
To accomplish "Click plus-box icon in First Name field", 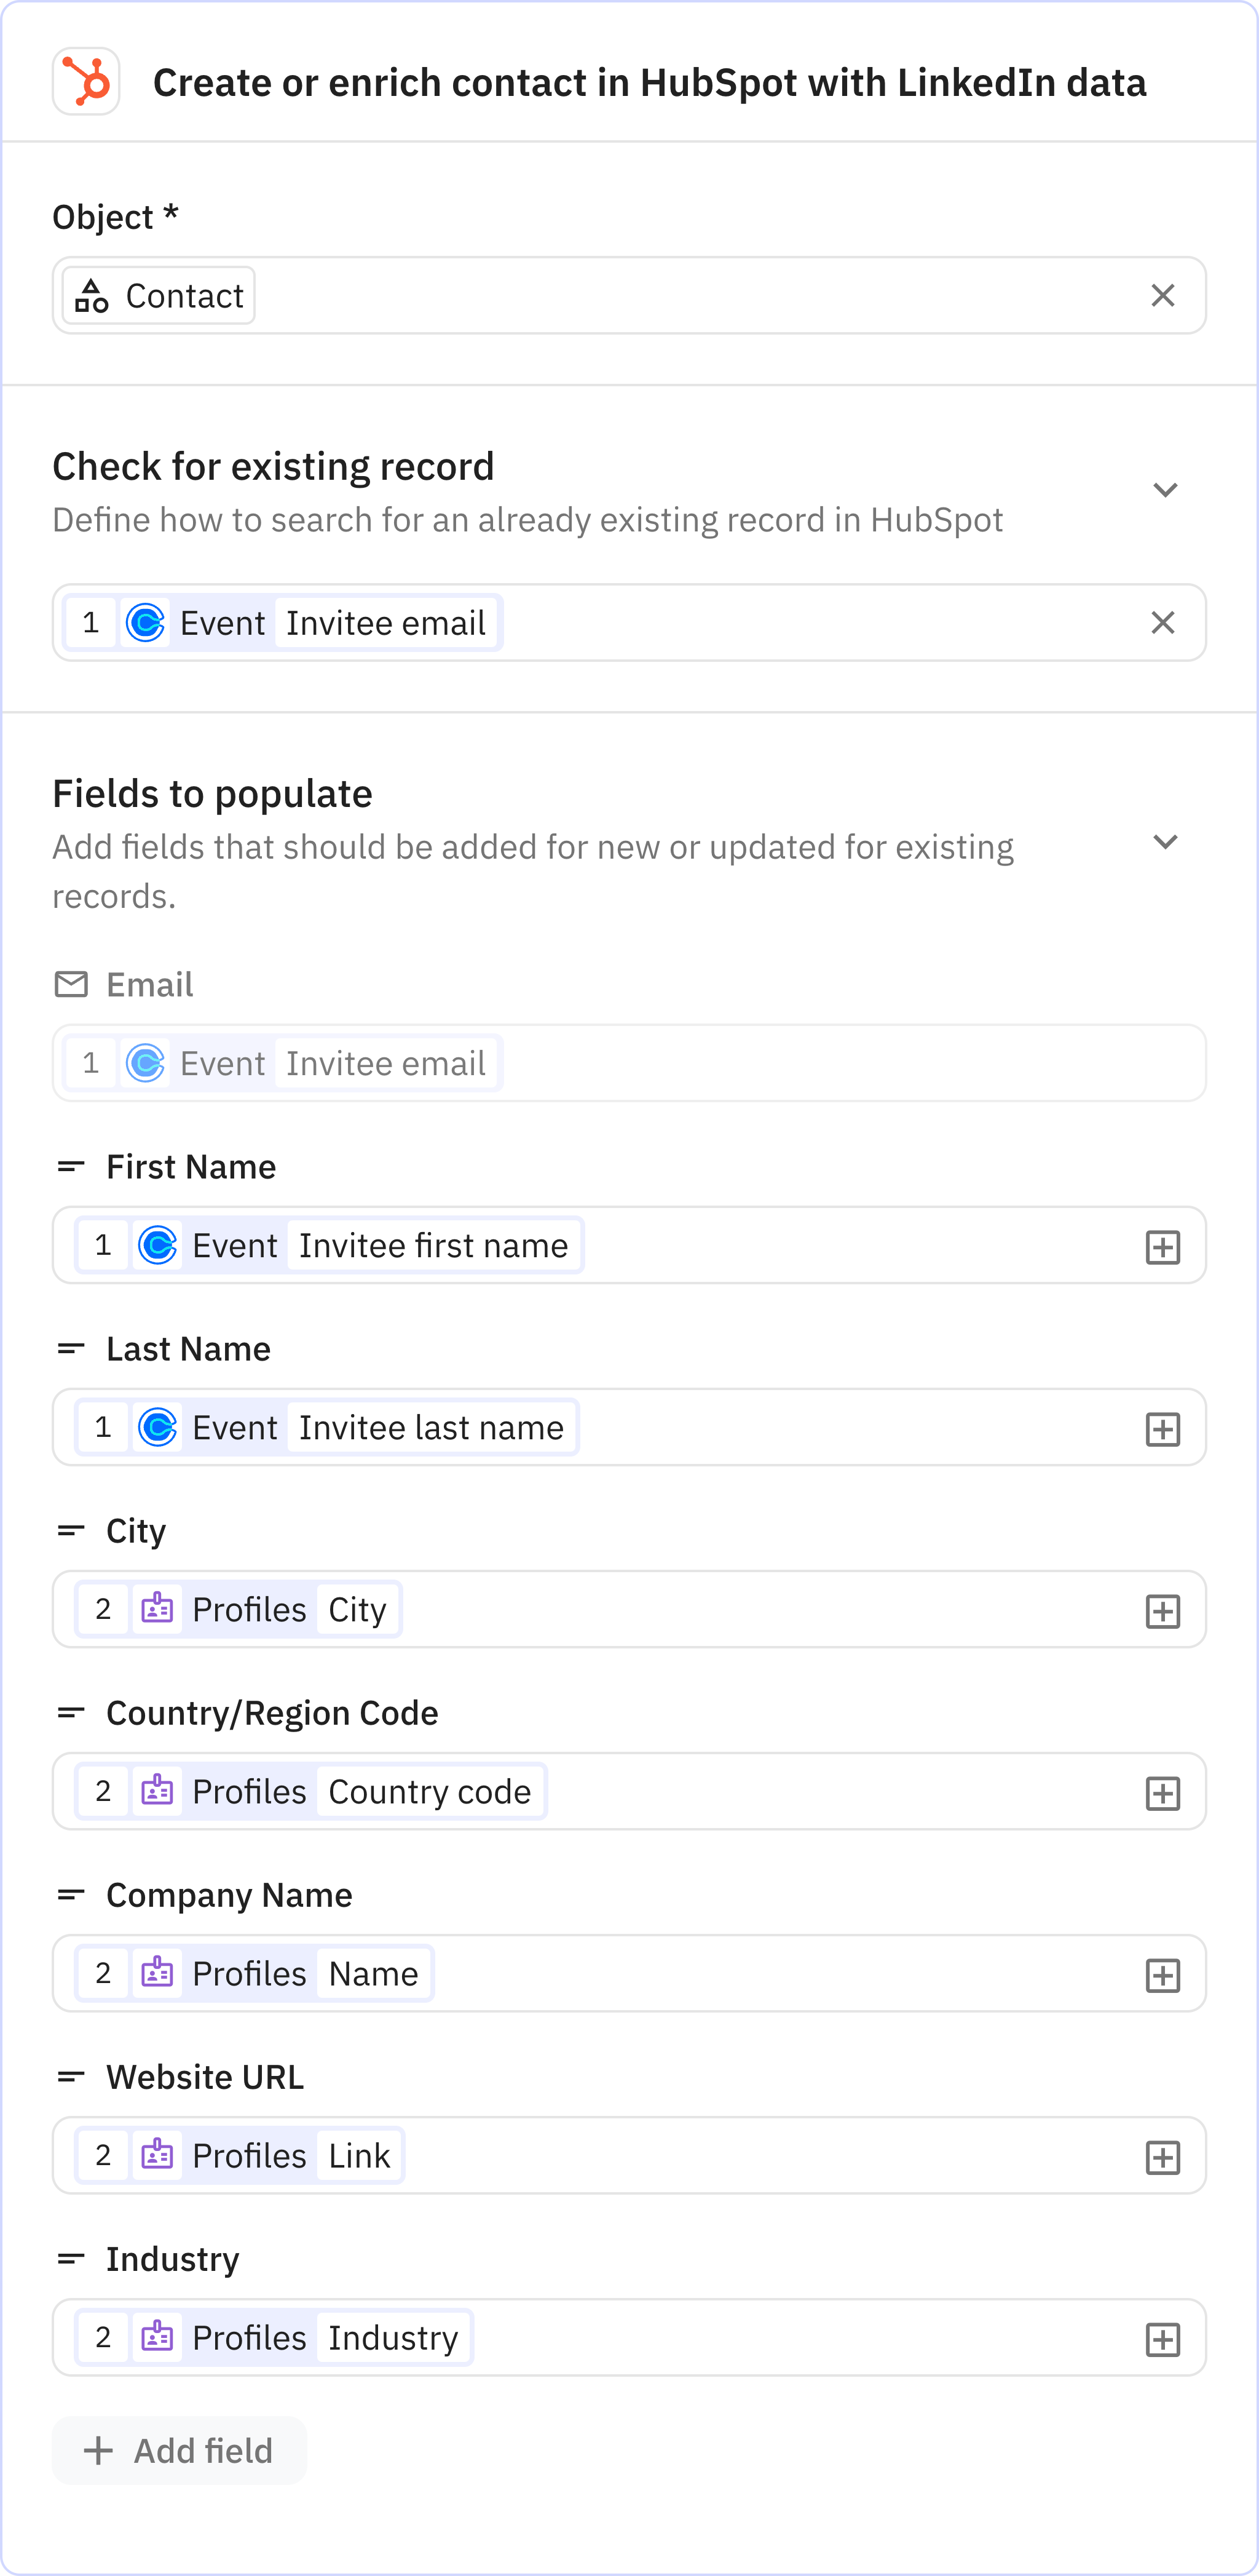I will coord(1162,1247).
